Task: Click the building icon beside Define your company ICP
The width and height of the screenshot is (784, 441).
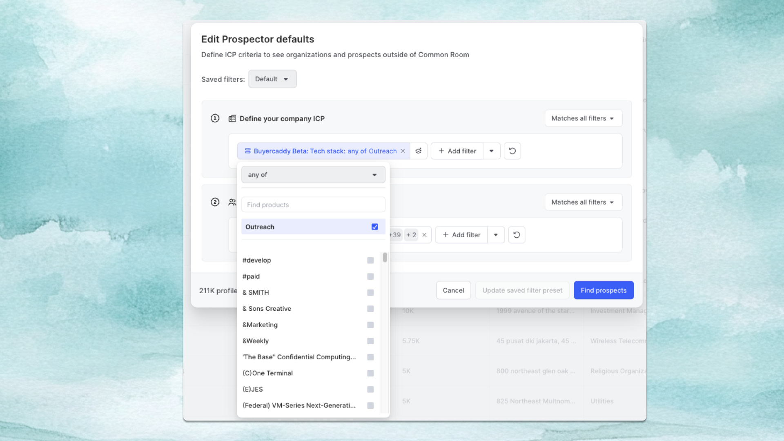Action: (232, 118)
